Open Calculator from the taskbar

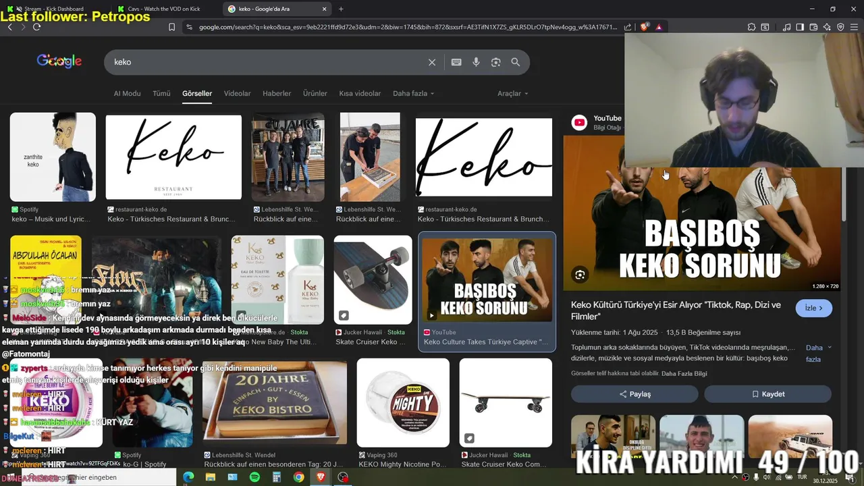click(x=277, y=477)
